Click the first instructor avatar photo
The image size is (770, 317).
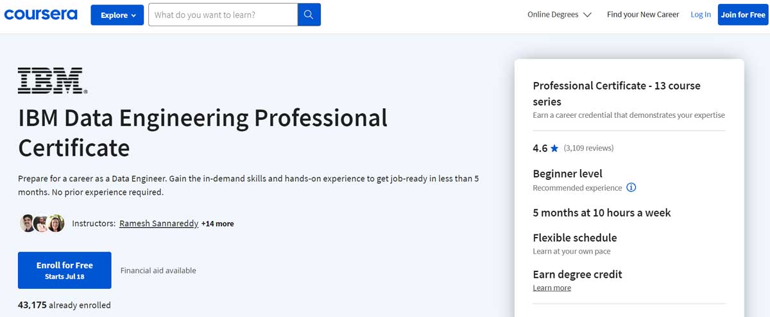28,224
